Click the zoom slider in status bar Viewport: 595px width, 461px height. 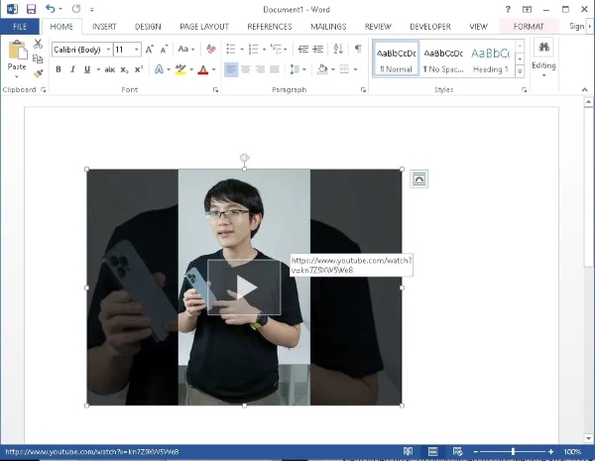click(513, 451)
